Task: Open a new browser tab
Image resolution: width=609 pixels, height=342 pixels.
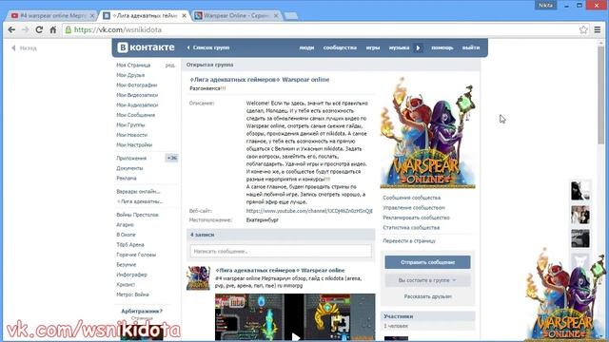Action: pos(291,16)
